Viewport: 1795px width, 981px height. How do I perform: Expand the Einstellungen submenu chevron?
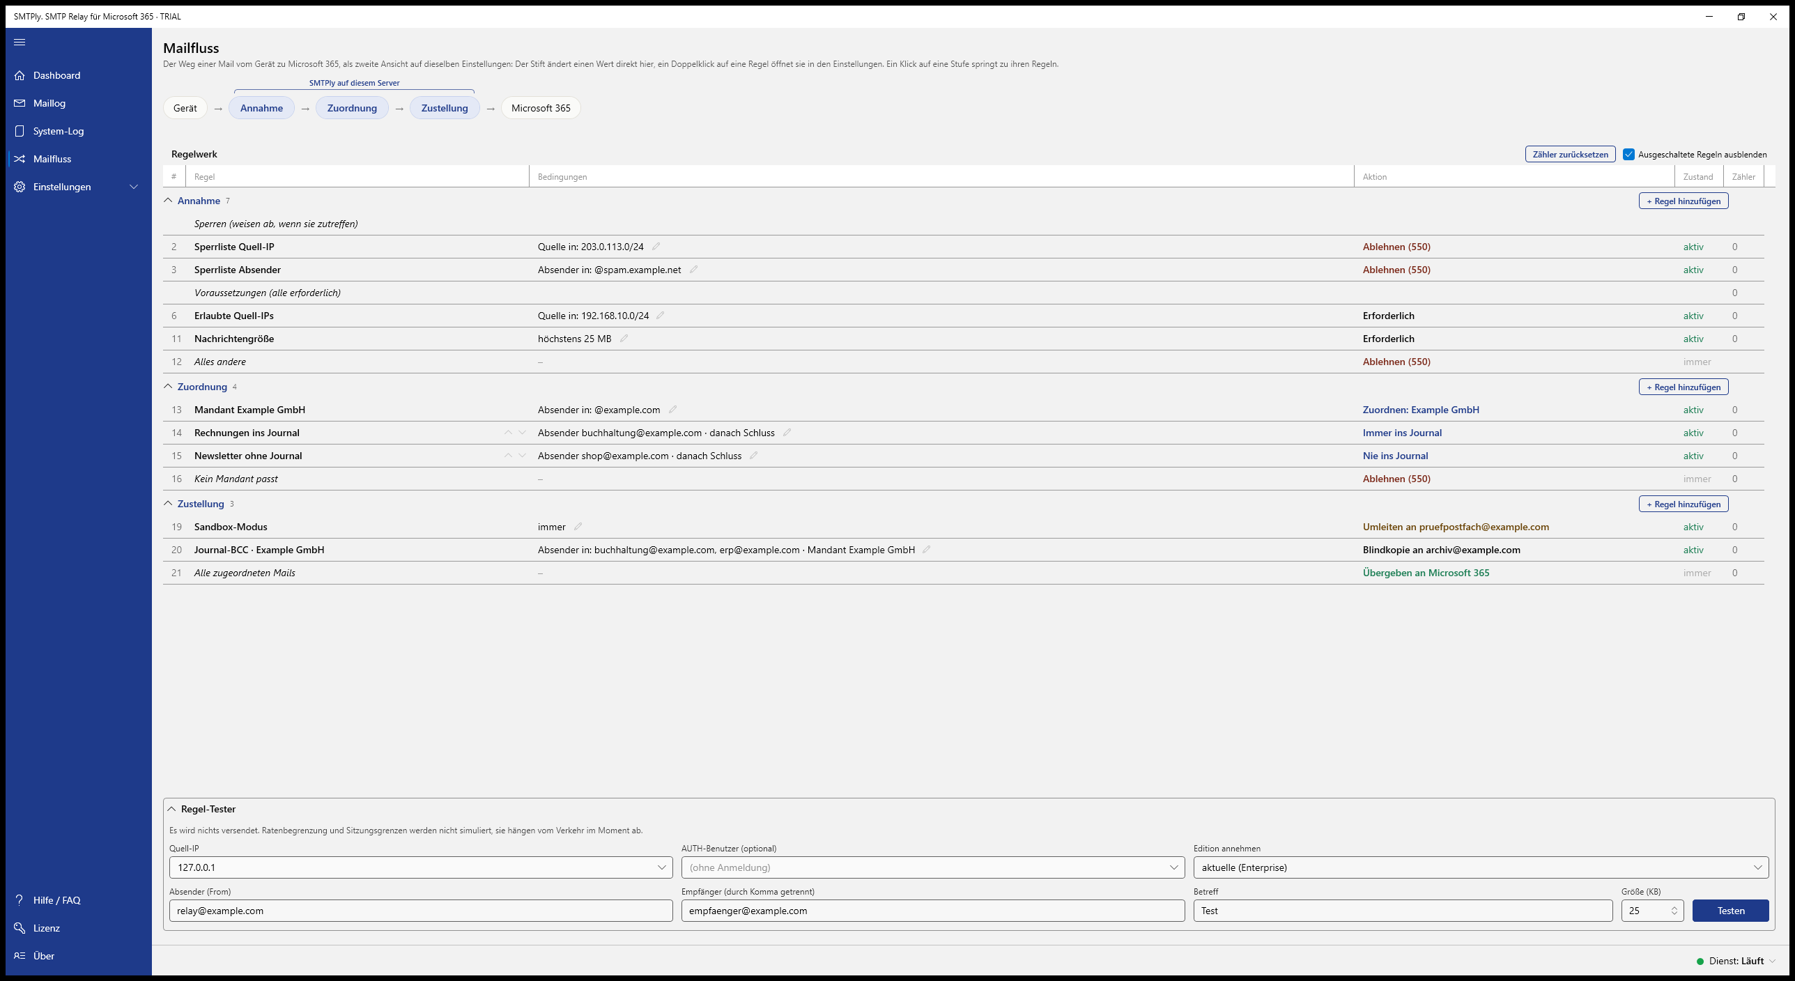point(134,187)
